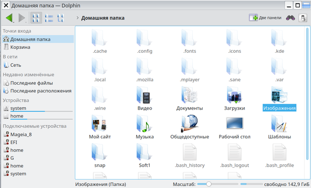Select the .mozilla folder icon
This screenshot has width=311, height=188.
pyautogui.click(x=144, y=66)
